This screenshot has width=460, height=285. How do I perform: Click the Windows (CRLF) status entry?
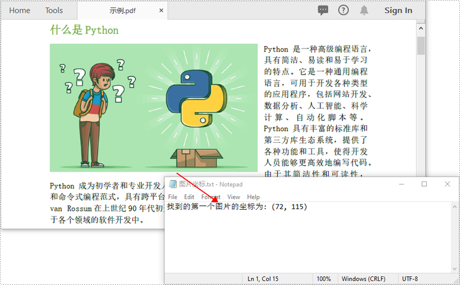click(x=364, y=279)
